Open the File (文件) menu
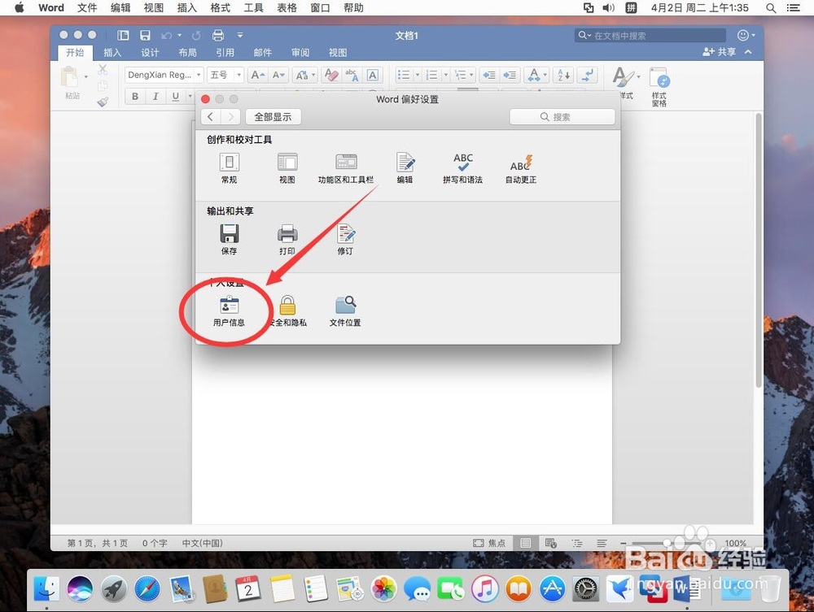Image resolution: width=814 pixels, height=612 pixels. coord(87,8)
